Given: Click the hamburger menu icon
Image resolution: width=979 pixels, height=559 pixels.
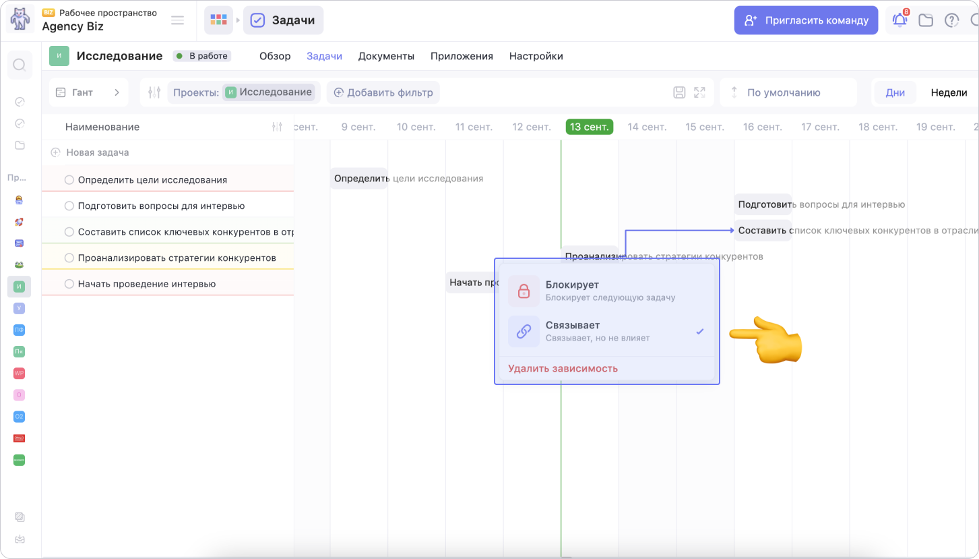Looking at the screenshot, I should [x=177, y=20].
